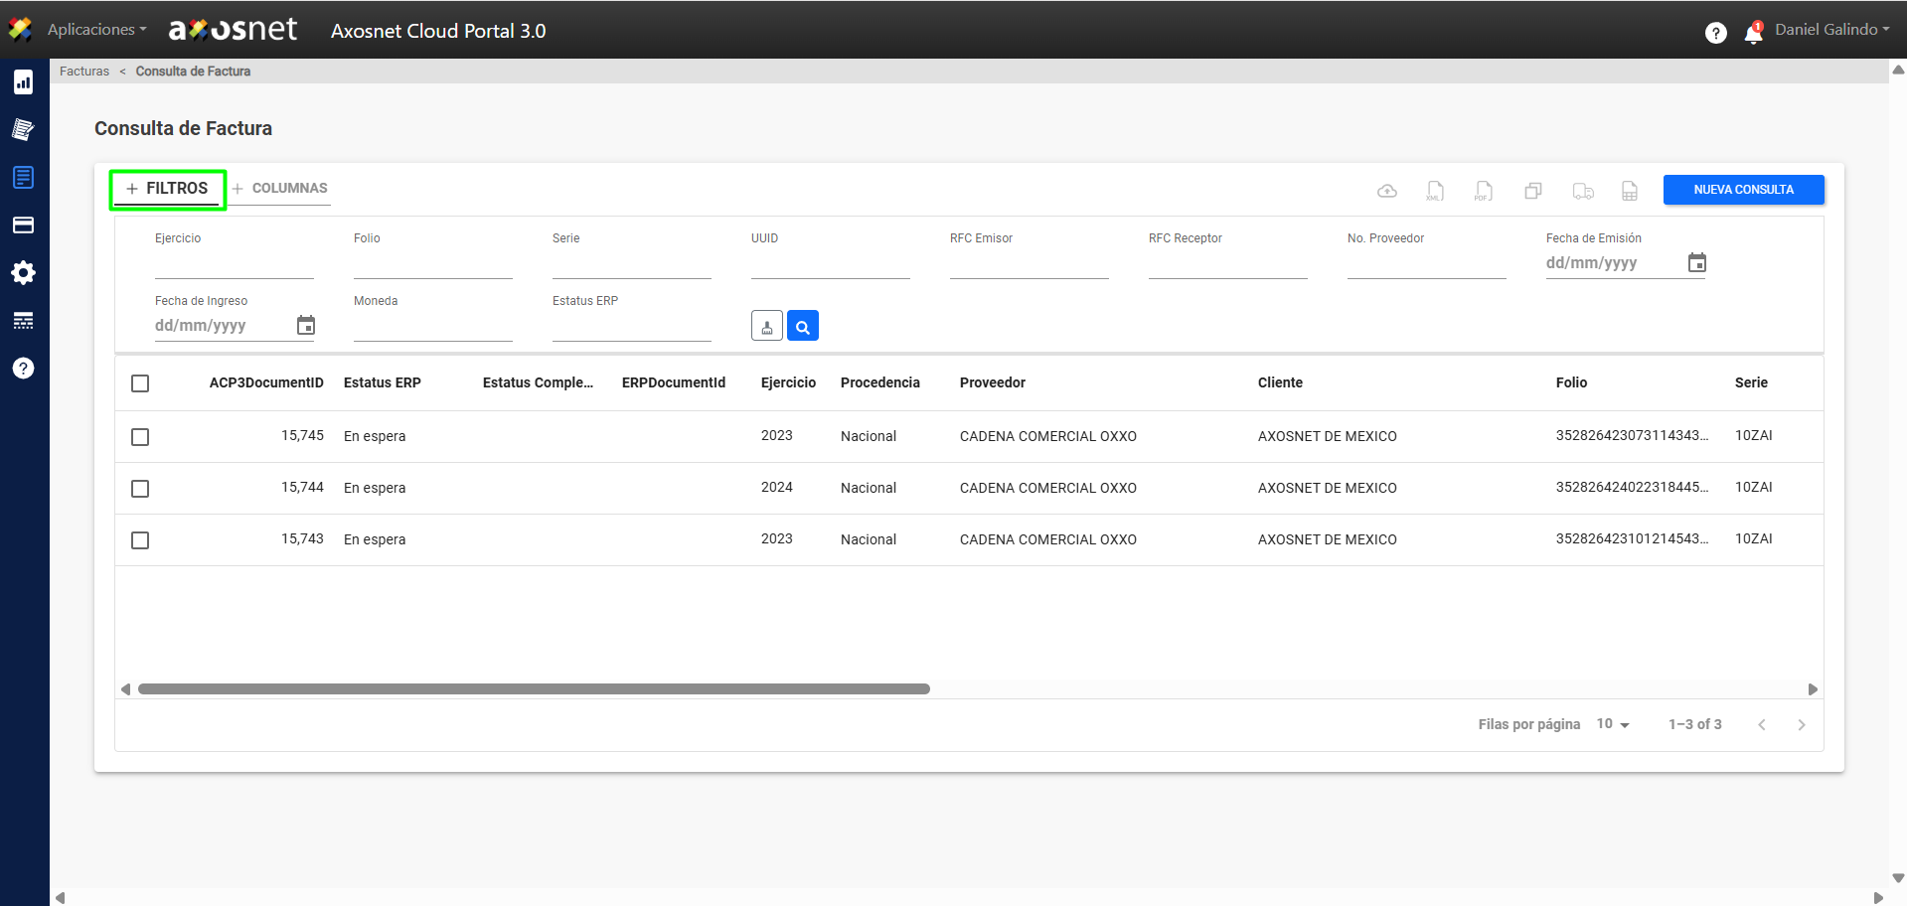Click the cloud upload toolbar icon
Viewport: 1907px width, 906px height.
1387,191
